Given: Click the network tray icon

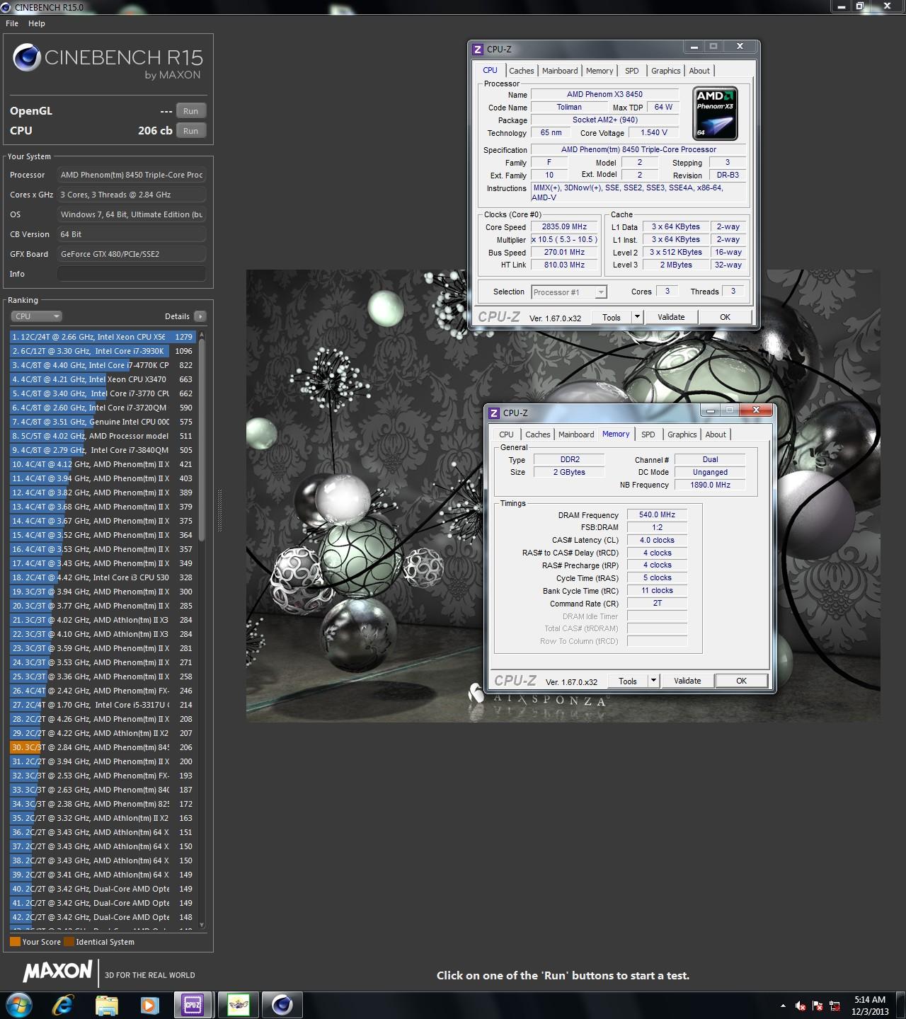Looking at the screenshot, I should tap(835, 1006).
